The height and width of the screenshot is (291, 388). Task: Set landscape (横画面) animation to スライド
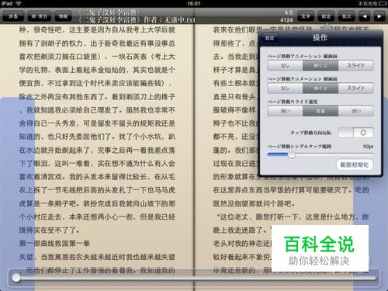[x=356, y=88]
